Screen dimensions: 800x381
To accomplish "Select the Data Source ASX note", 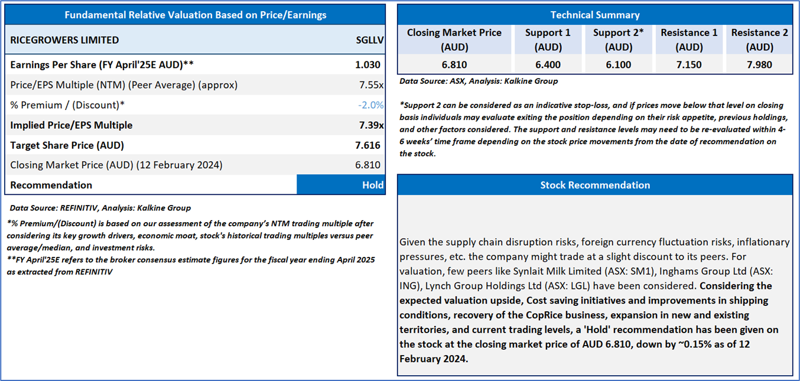I will [479, 81].
